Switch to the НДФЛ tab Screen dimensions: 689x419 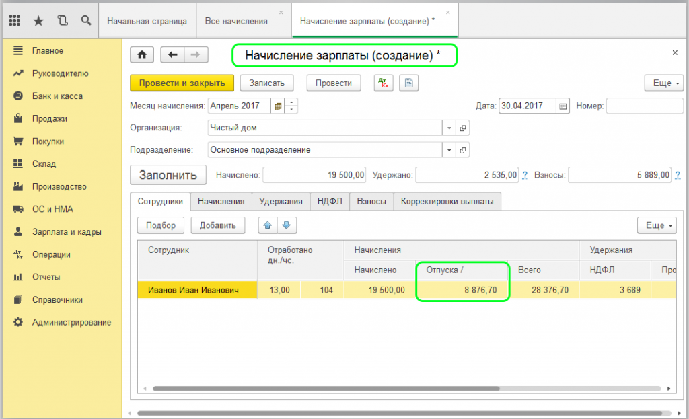click(330, 201)
